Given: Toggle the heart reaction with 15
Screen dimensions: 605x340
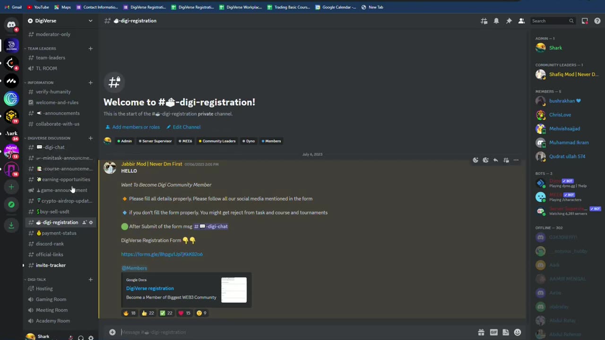Looking at the screenshot, I should pyautogui.click(x=184, y=313).
